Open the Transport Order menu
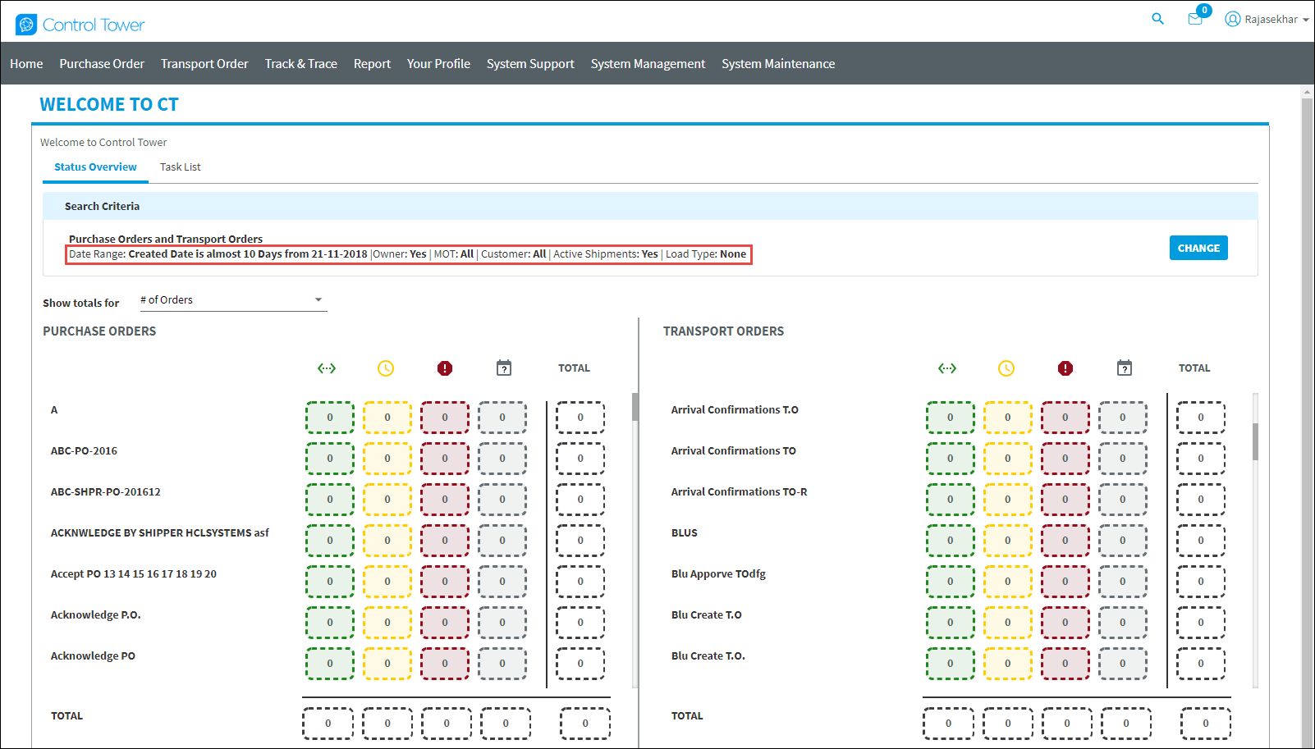Screen dimensions: 1315x749 click(204, 64)
